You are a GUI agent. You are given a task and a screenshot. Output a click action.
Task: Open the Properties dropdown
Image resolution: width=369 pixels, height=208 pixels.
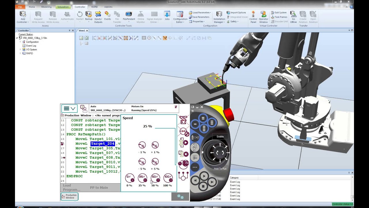[x=197, y=21]
